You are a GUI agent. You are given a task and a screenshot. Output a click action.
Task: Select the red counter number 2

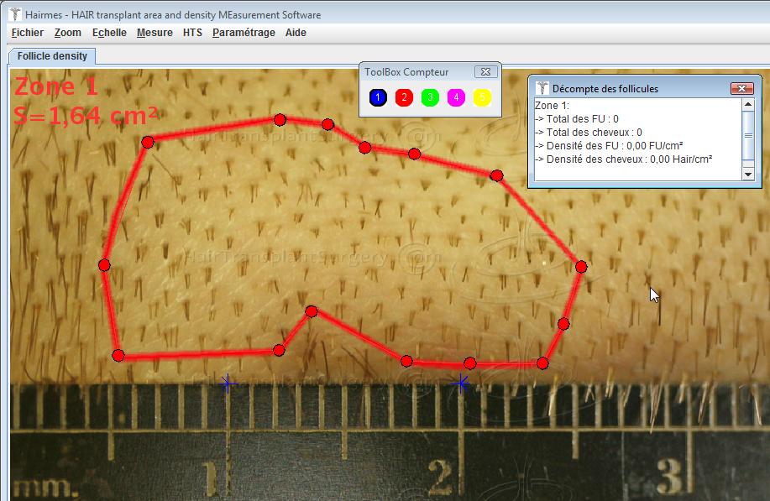404,97
